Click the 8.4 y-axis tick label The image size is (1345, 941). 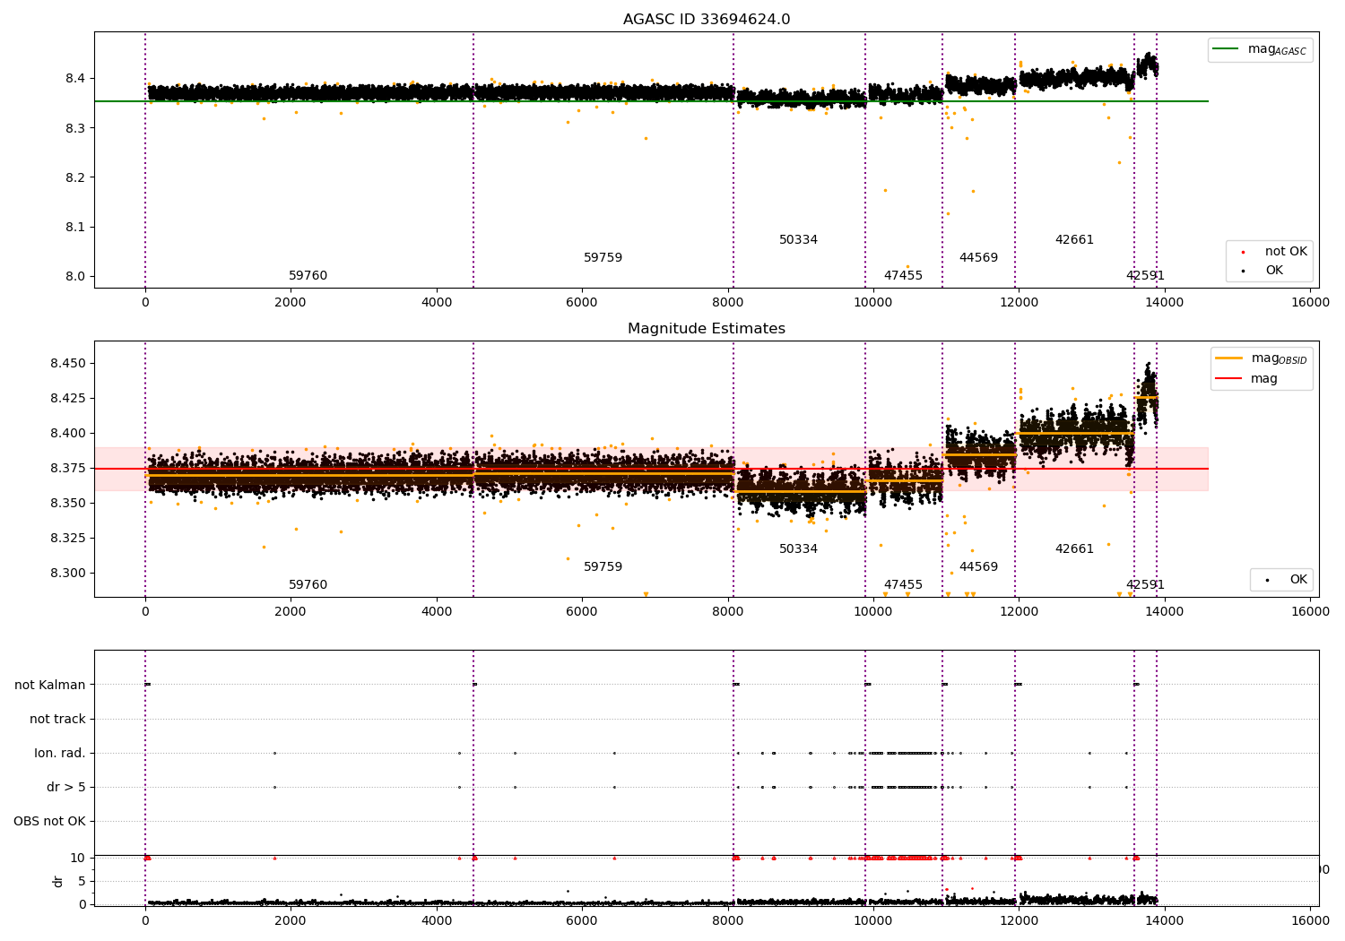coord(75,79)
